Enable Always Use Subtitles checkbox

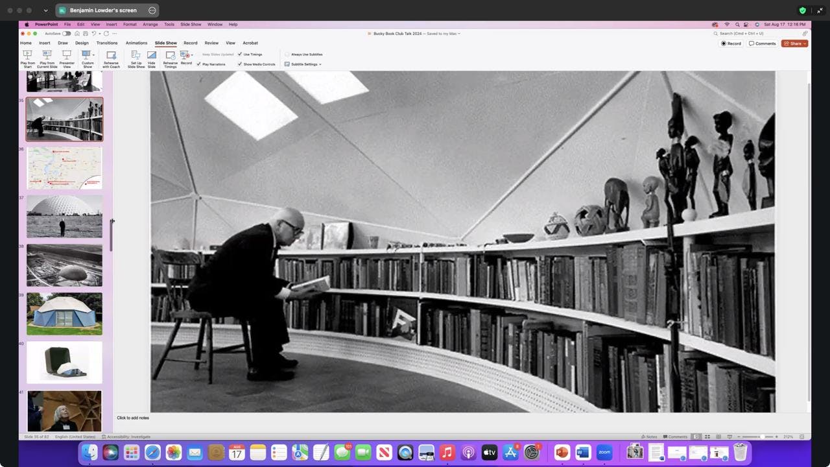point(287,54)
